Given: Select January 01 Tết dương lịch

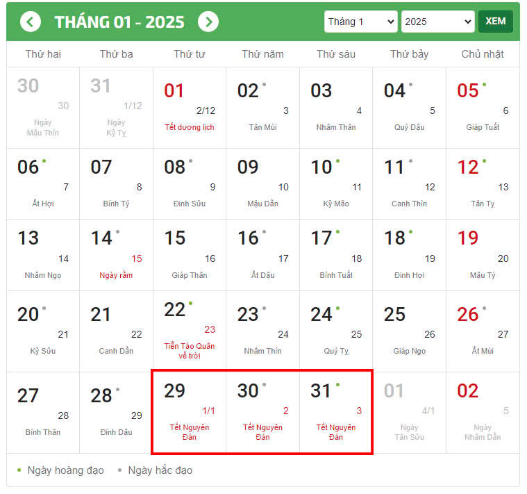Looking at the screenshot, I should pos(190,108).
